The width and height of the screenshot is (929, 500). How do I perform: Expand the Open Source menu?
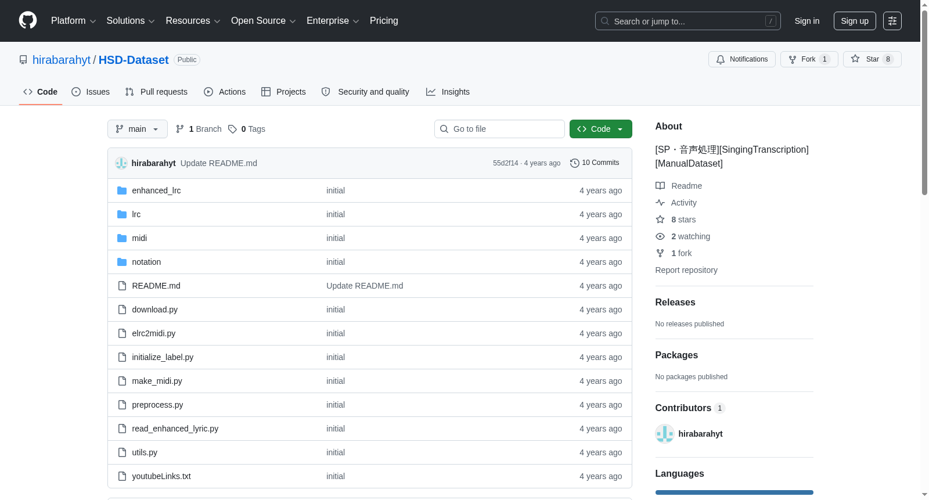point(264,21)
